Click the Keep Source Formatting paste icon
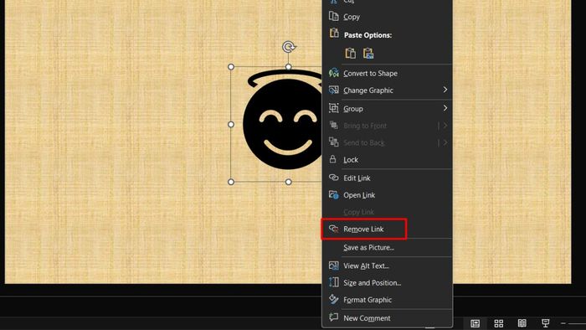The image size is (586, 330). [350, 53]
